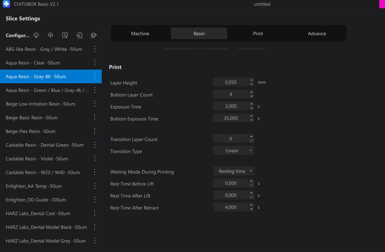Viewport: 385px width, 252px height.
Task: Select Castable Resin - Dental Green profile
Action: (x=51, y=145)
